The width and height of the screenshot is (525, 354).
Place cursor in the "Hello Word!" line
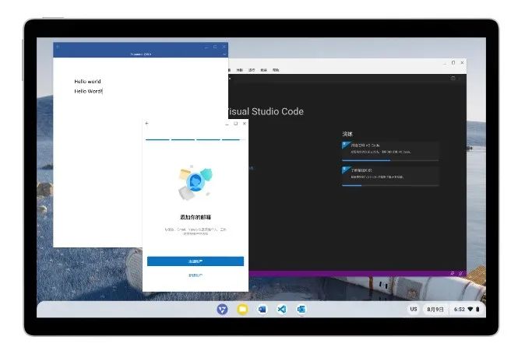(88, 91)
